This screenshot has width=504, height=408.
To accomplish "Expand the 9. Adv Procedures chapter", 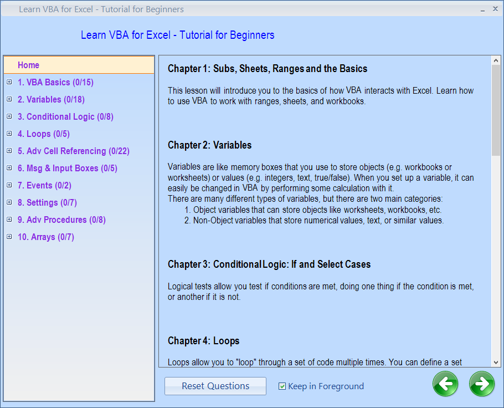I will pyautogui.click(x=9, y=220).
